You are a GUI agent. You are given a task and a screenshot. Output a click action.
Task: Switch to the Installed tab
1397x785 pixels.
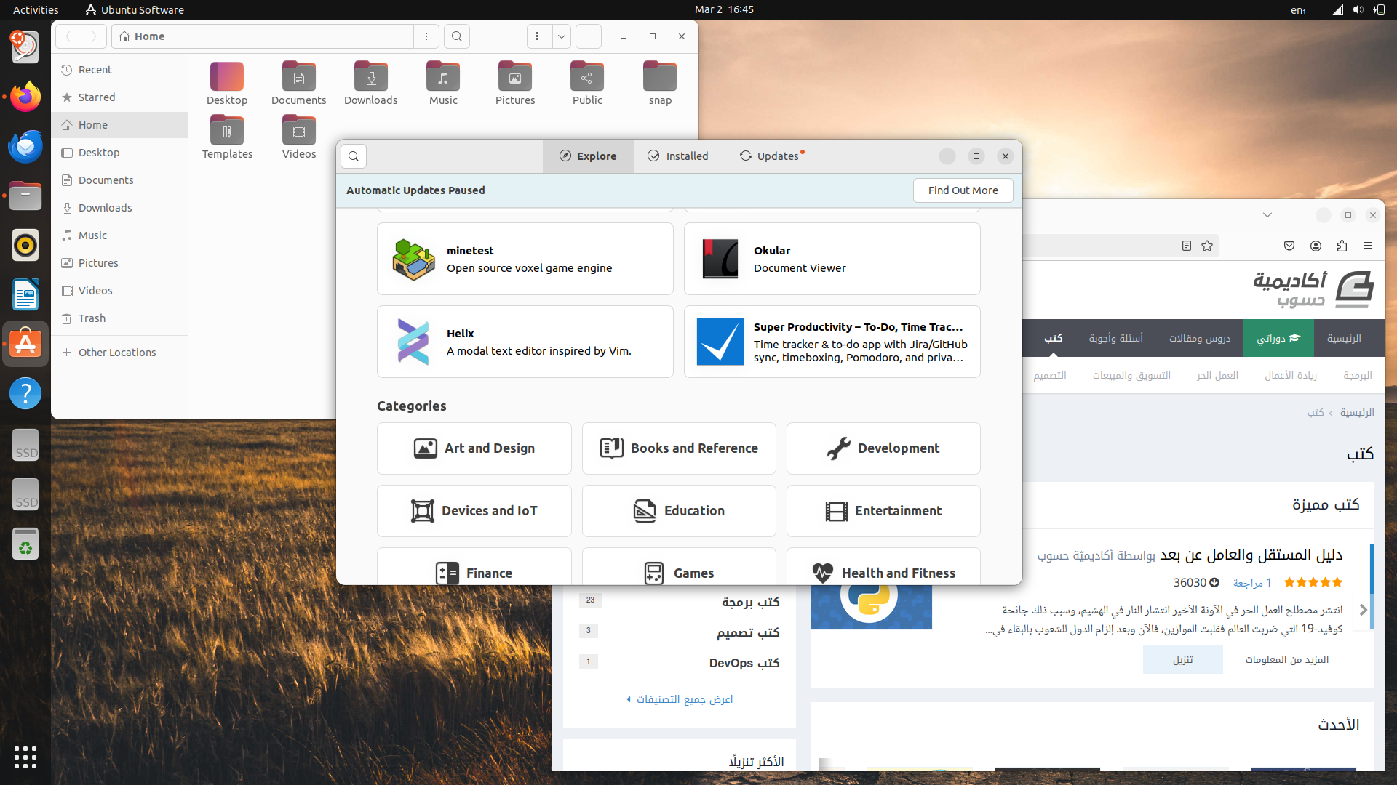pyautogui.click(x=677, y=156)
